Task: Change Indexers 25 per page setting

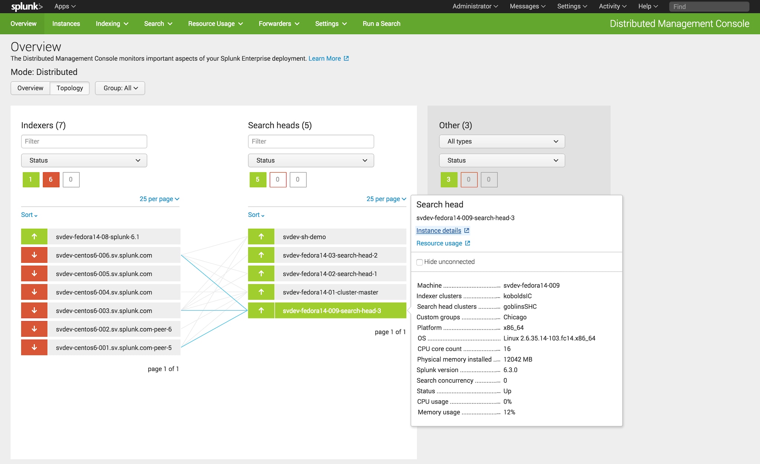Action: coord(160,199)
